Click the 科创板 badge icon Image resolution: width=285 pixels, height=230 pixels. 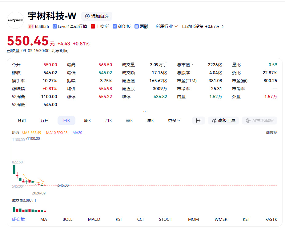pyautogui.click(x=114, y=26)
